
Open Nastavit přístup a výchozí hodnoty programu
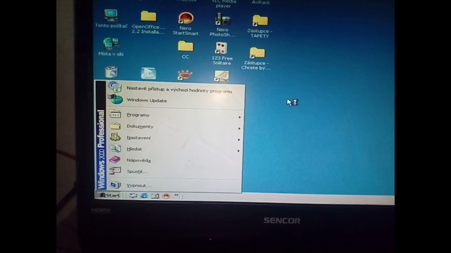[x=175, y=89]
